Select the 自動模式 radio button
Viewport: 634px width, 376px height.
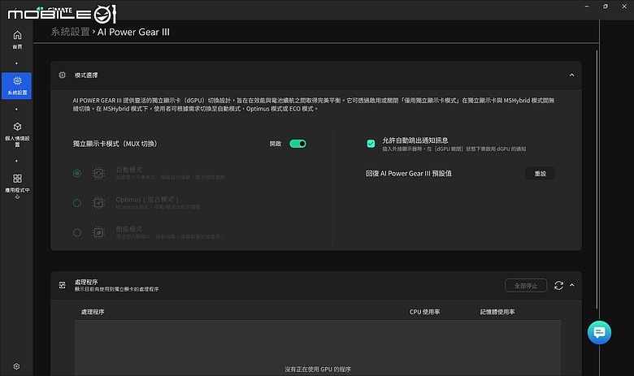click(x=77, y=173)
